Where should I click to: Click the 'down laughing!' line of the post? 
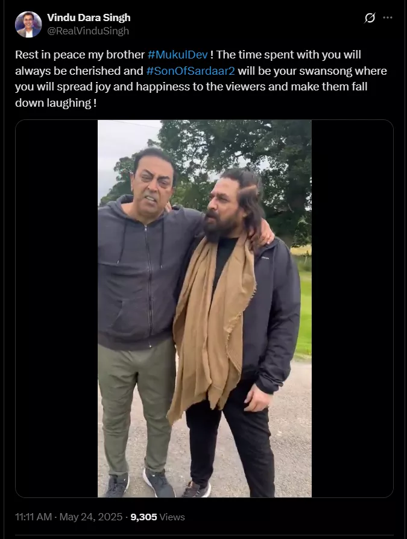click(x=55, y=102)
